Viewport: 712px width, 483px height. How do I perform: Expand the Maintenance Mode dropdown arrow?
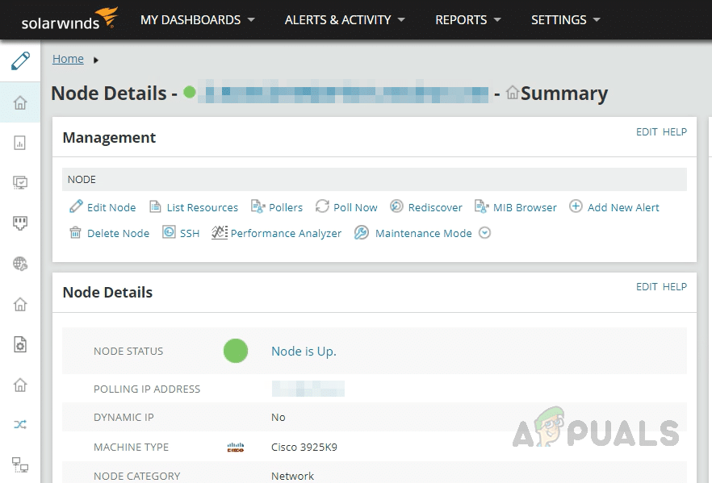coord(484,233)
